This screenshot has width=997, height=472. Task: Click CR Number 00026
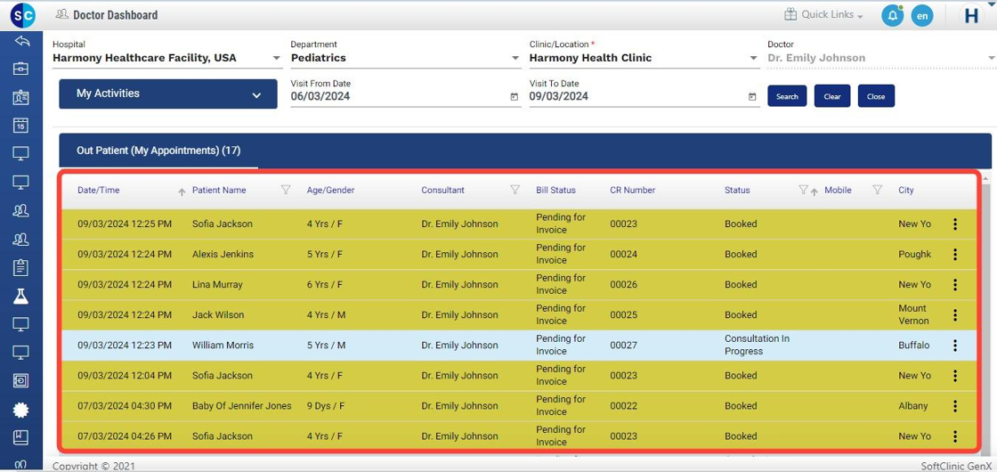(x=624, y=284)
